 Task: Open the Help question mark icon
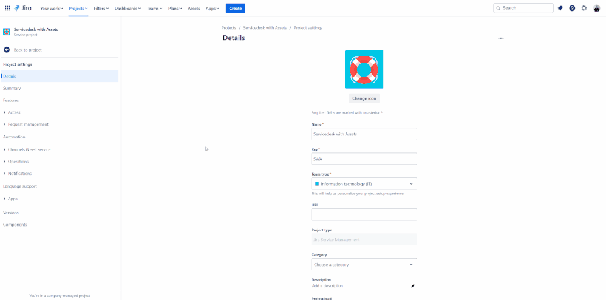(572, 8)
